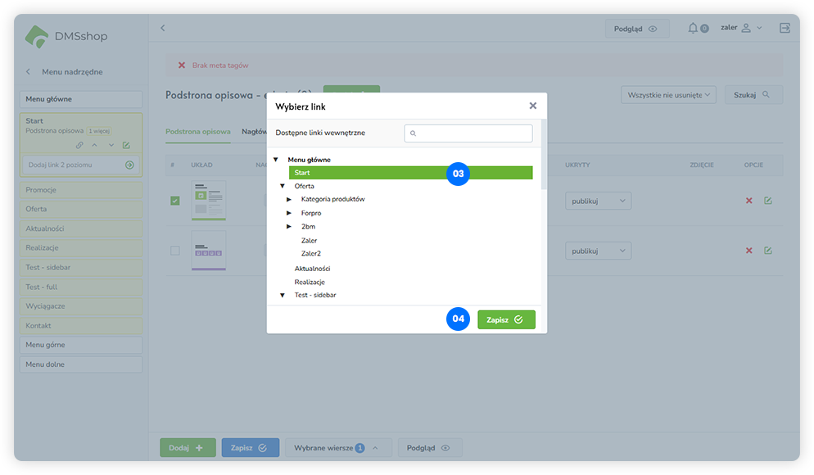Viewport: 814px width, 475px height.
Task: Check the second row checkbox
Action: click(x=174, y=251)
